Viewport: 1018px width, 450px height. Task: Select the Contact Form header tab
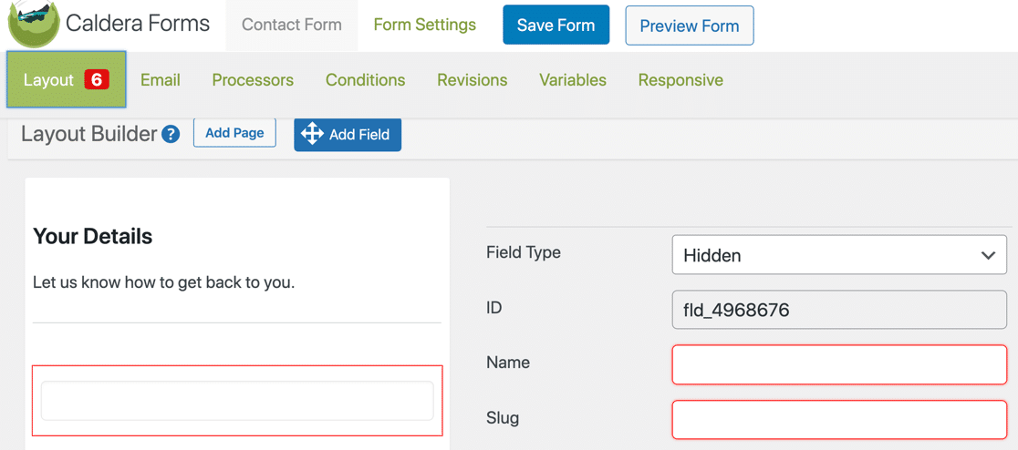pyautogui.click(x=292, y=26)
